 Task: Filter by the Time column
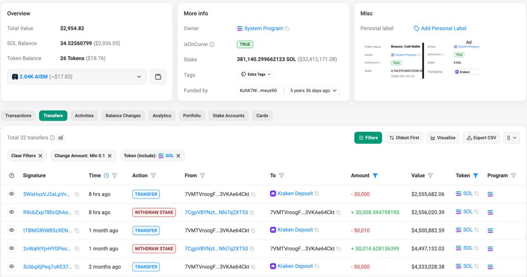point(115,175)
